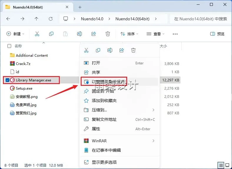The image size is (232, 169).
Task: Click the Nuendo14.0 breadcrumb in the address bar
Action: pyautogui.click(x=92, y=19)
